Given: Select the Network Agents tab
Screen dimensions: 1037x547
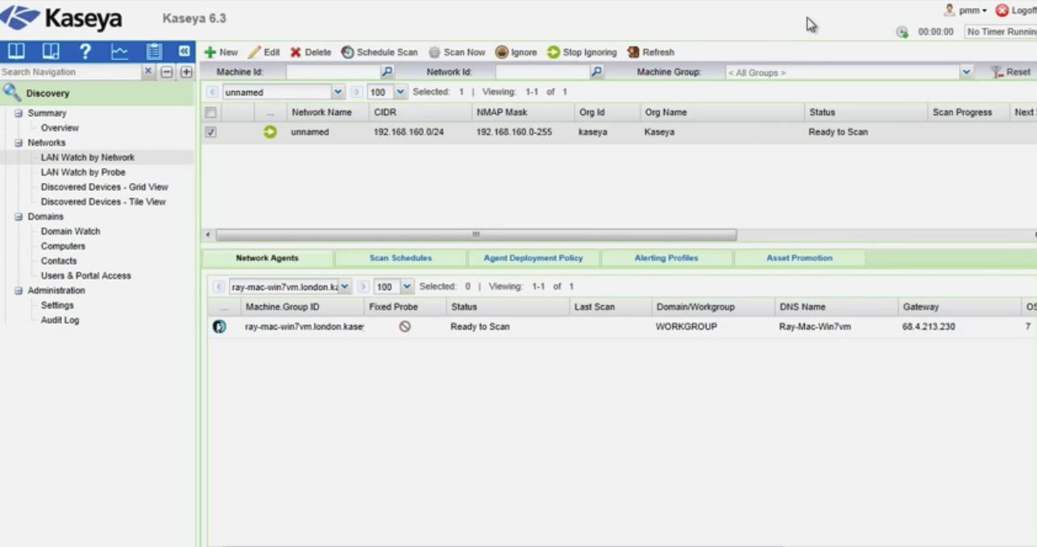Looking at the screenshot, I should (267, 258).
